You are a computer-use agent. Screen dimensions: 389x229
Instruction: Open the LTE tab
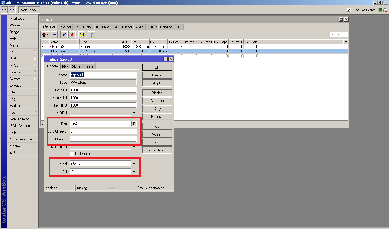coord(179,27)
